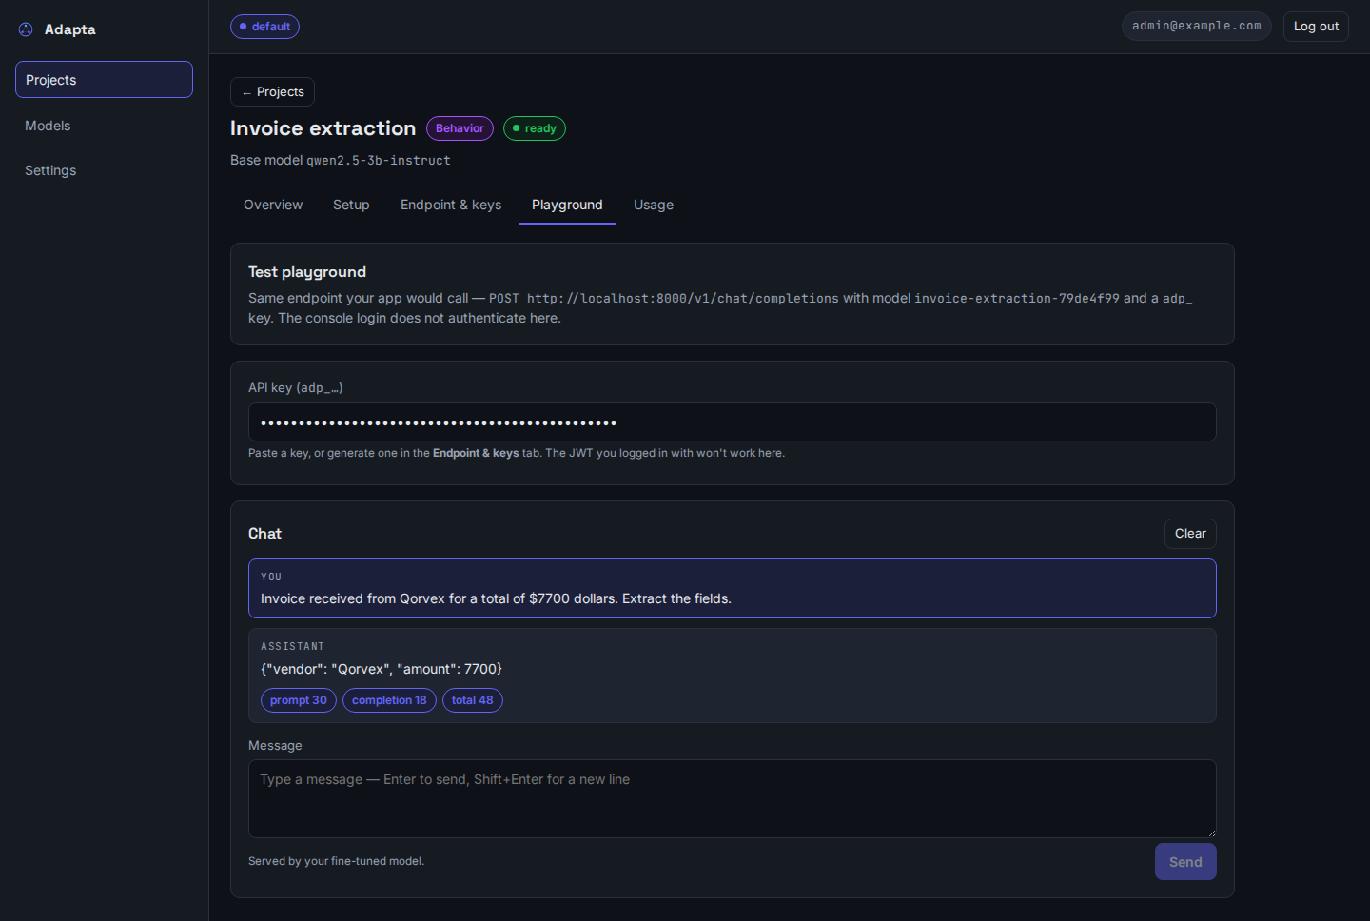This screenshot has width=1370, height=921.
Task: Open the Endpoint & keys tab
Action: coord(451,205)
